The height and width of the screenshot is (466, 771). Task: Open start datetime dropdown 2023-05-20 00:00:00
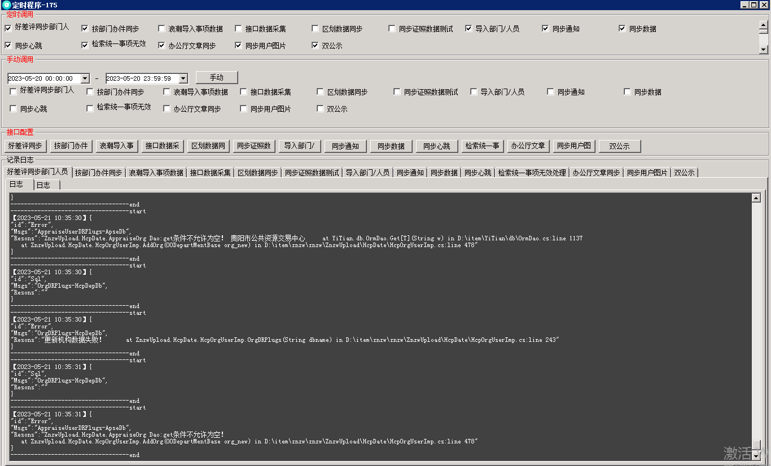85,78
